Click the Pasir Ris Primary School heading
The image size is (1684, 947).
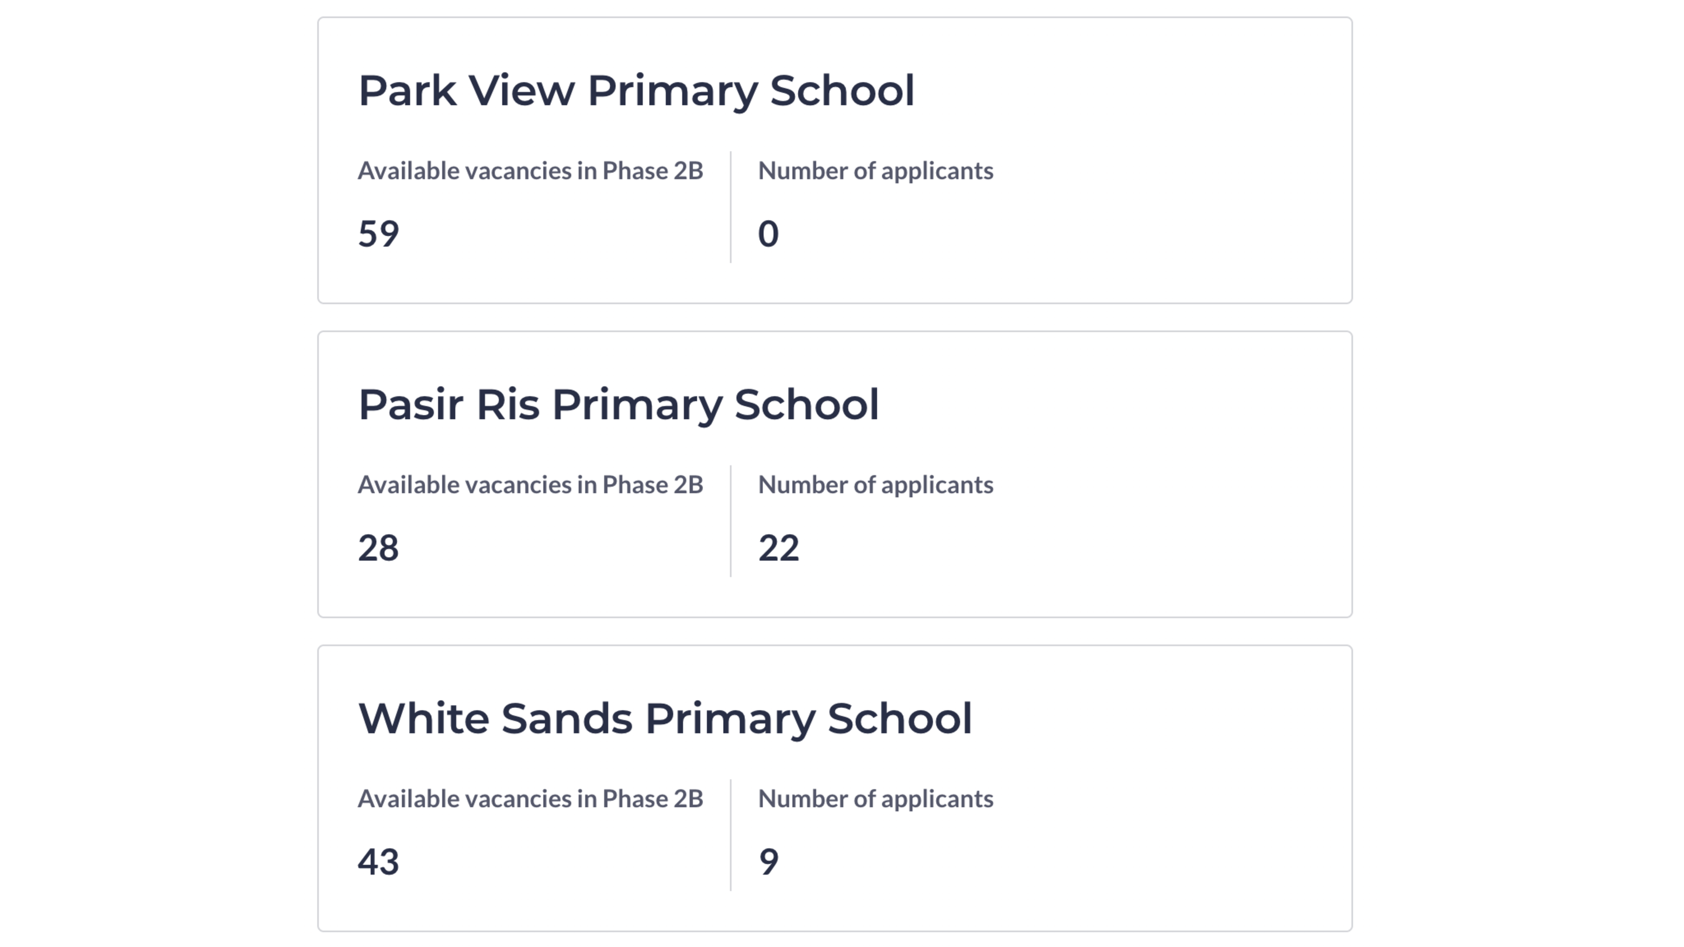pyautogui.click(x=618, y=405)
